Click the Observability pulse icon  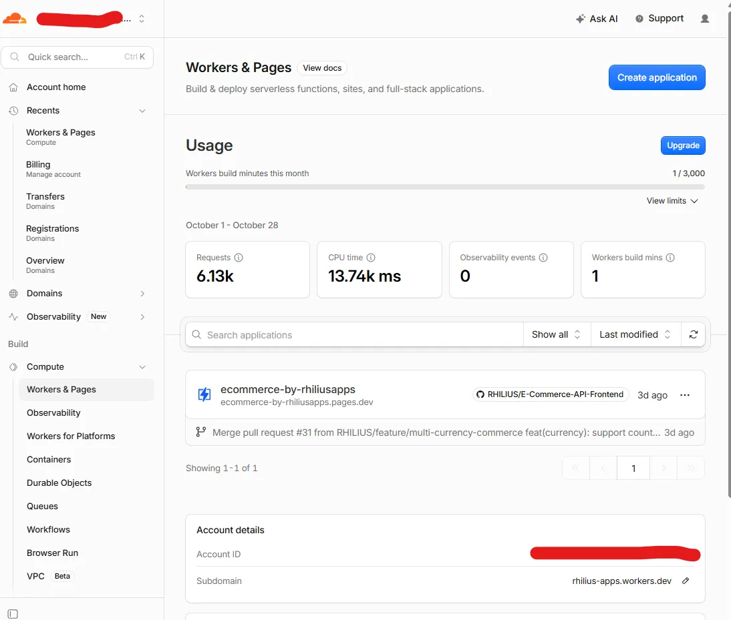click(x=13, y=317)
